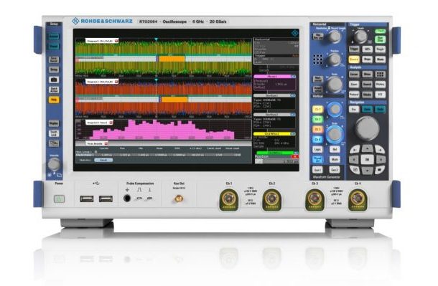Open the Save Recall key
This screenshot has height=286, width=438.
[54, 59]
